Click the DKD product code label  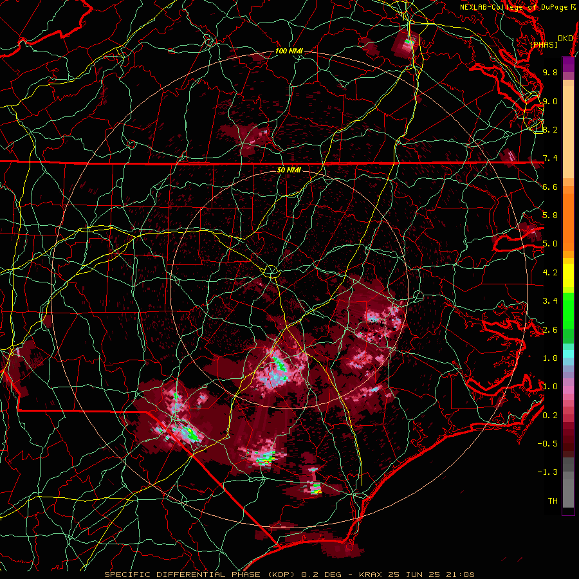565,39
